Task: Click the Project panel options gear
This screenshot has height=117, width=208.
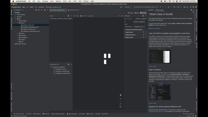Action: point(45,10)
